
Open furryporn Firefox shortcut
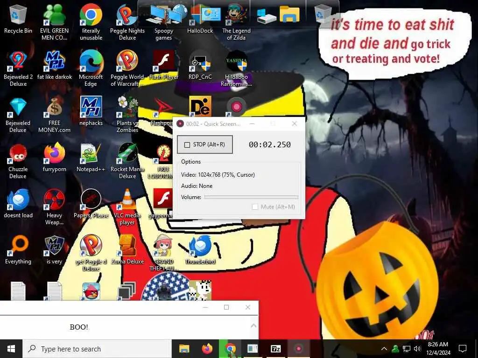[54, 158]
